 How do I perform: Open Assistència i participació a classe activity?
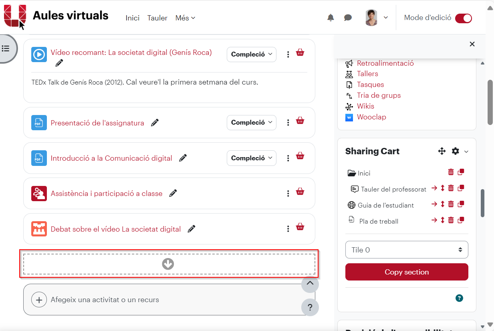[107, 194]
